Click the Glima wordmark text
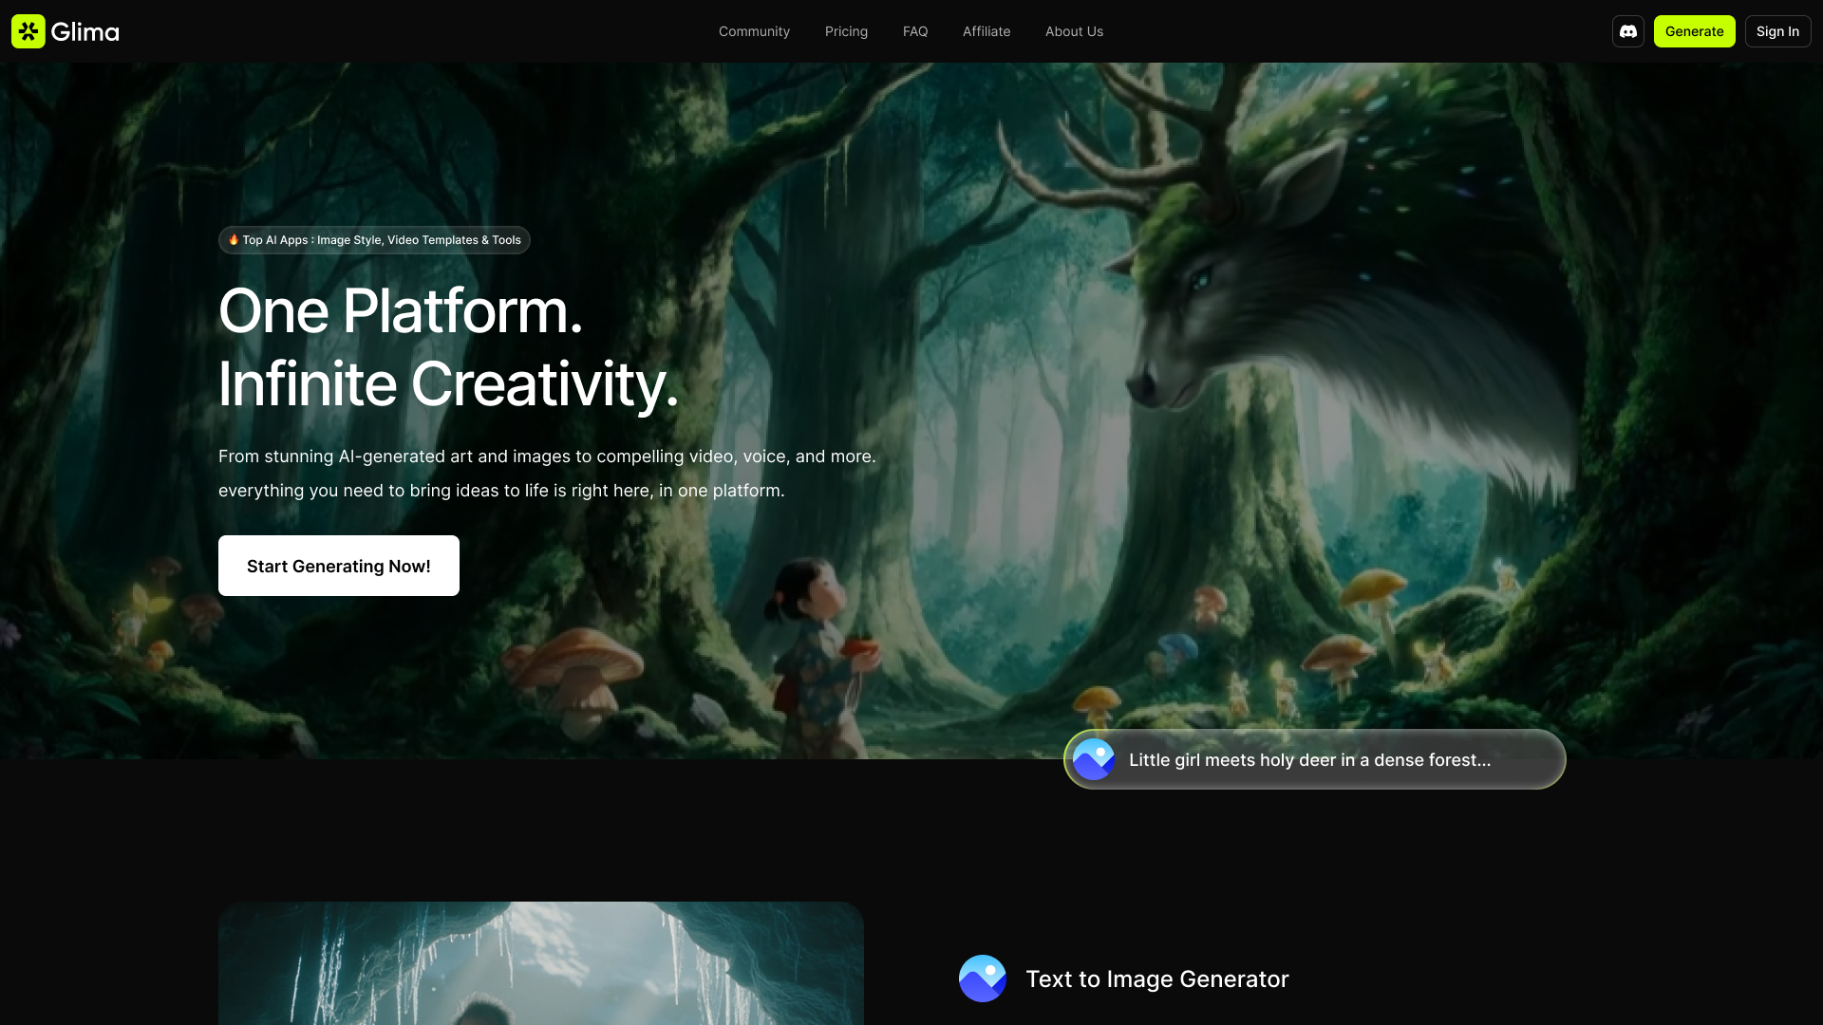The height and width of the screenshot is (1025, 1823). point(85,32)
